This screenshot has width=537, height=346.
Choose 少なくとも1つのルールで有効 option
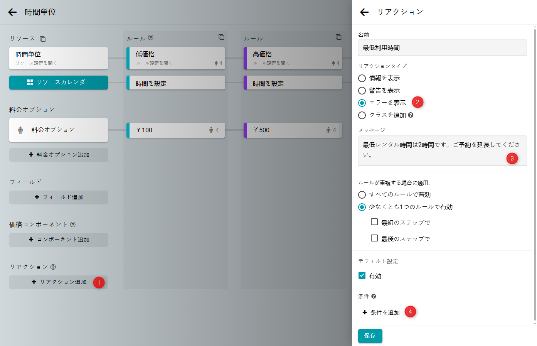[x=362, y=207]
